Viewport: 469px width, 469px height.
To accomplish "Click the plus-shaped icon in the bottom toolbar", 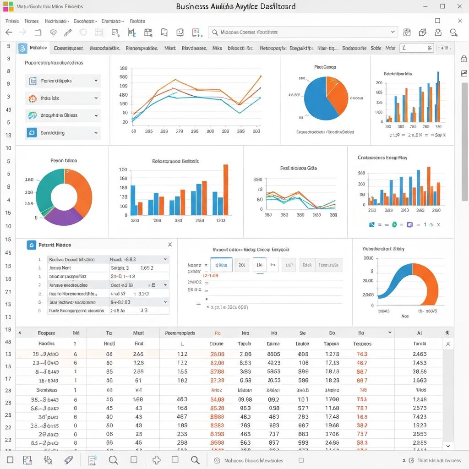I will click(157, 460).
